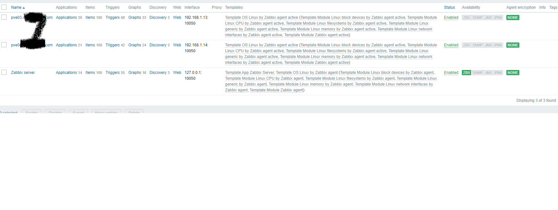View Items 180 of pve03 host
558x210 pixels.
[x=90, y=17]
